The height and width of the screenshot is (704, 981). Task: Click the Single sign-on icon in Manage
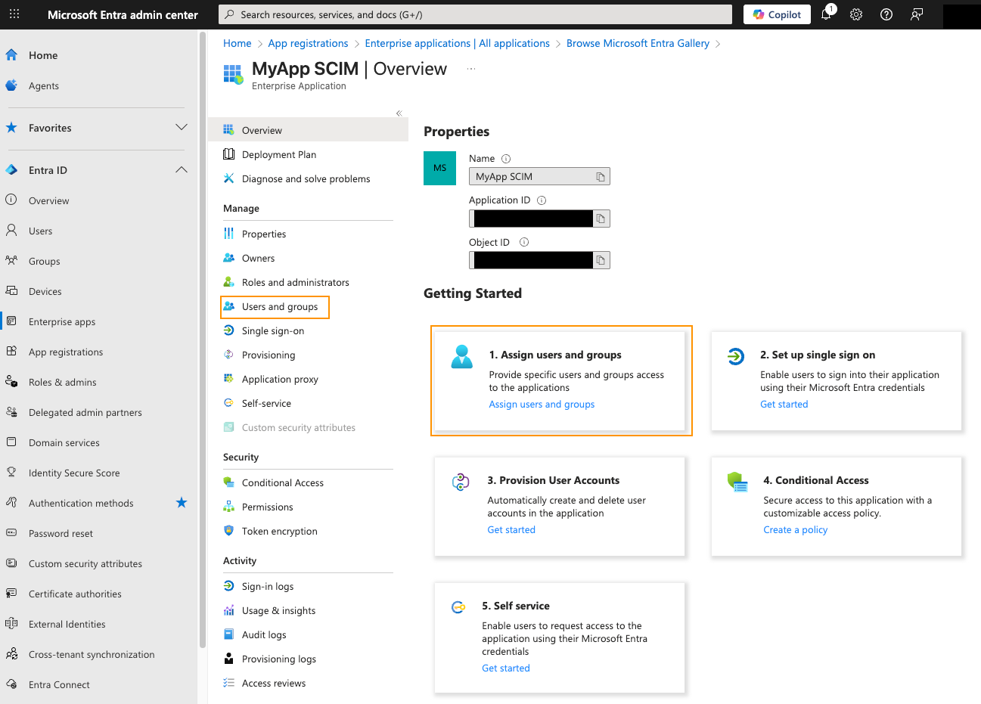[228, 330]
